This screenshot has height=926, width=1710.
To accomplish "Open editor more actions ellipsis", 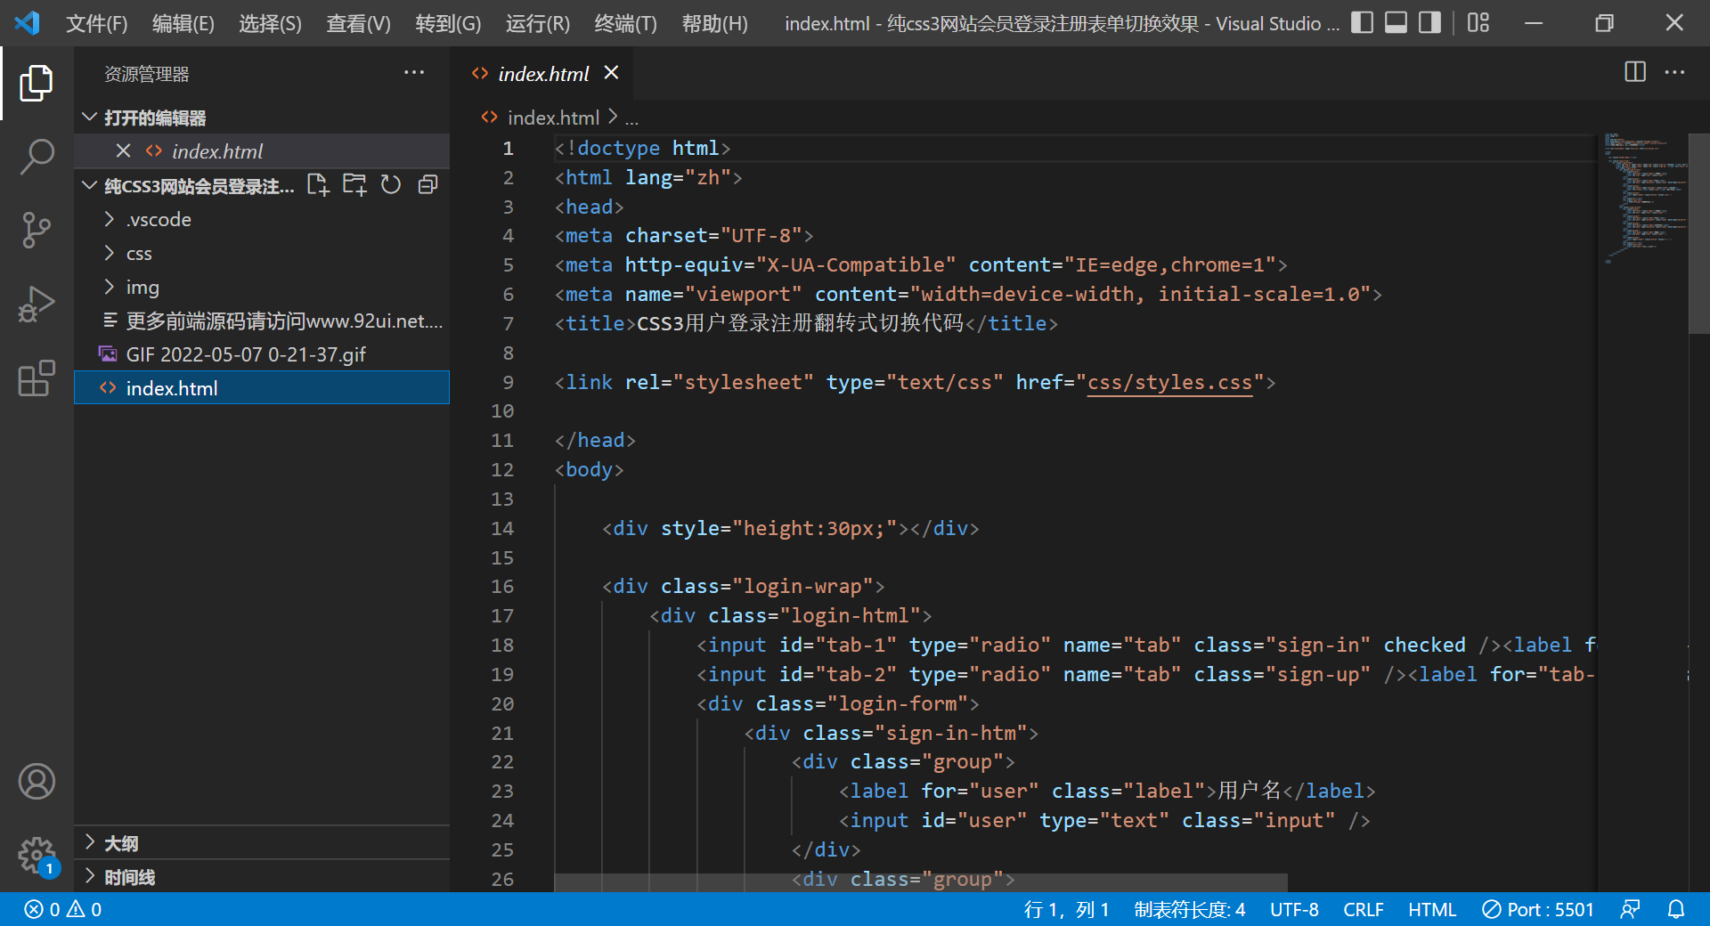I will click(x=1675, y=72).
